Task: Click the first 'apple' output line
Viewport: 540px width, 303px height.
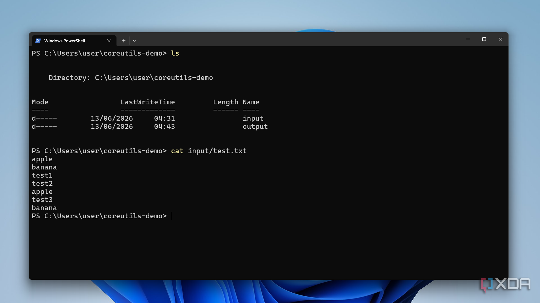Action: point(42,159)
